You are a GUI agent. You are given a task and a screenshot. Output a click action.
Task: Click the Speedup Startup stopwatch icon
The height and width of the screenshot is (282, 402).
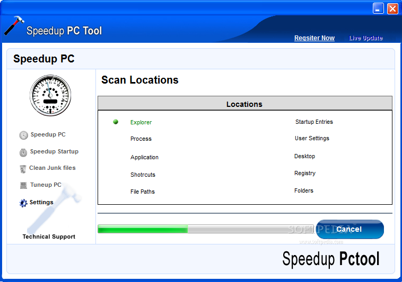23,152
